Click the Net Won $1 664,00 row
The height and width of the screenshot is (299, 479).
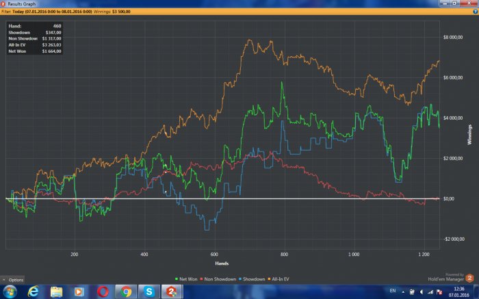35,51
